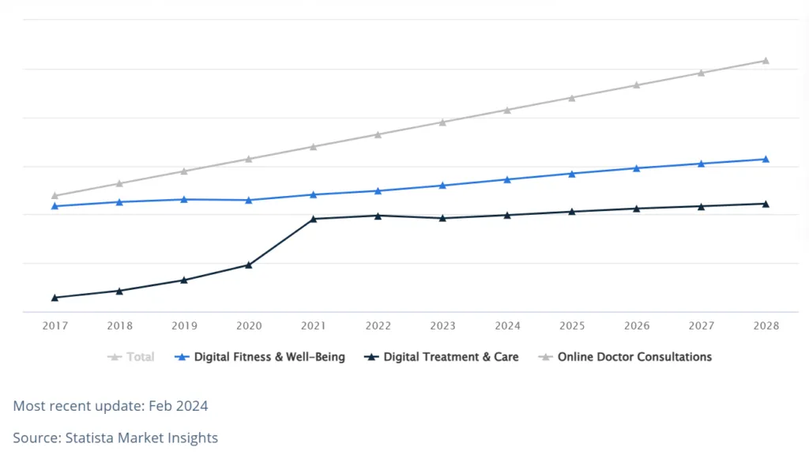
Task: Toggle Digital Treatment & Care legend entry
Action: [451, 357]
